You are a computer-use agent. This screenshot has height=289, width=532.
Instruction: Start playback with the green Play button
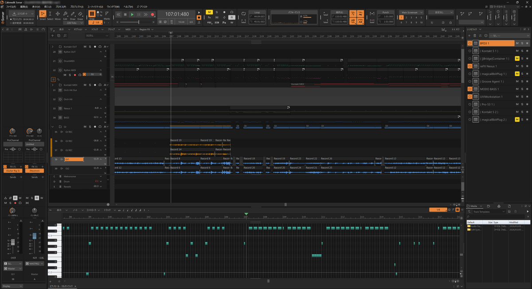click(132, 15)
